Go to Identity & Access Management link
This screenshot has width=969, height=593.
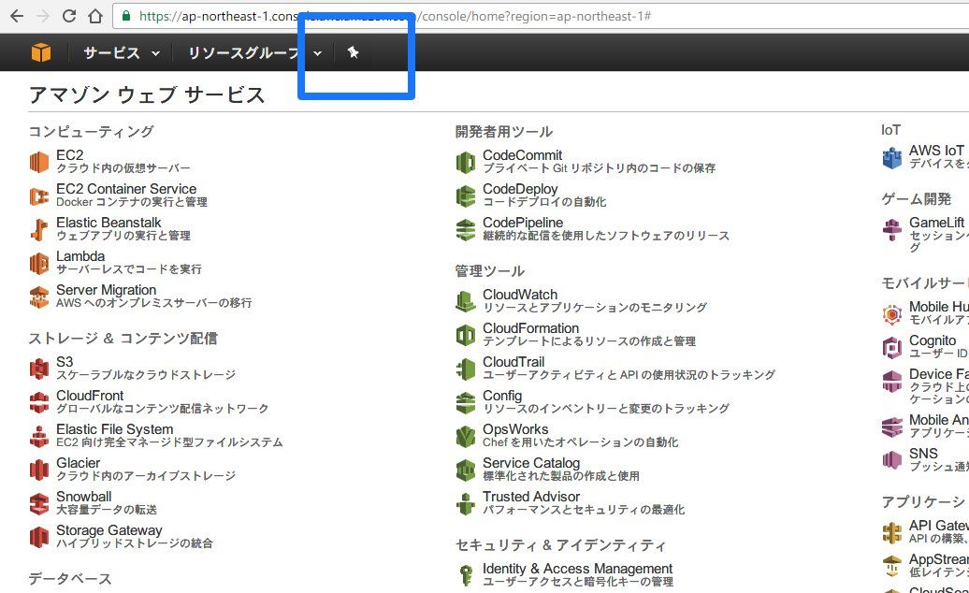(x=577, y=569)
